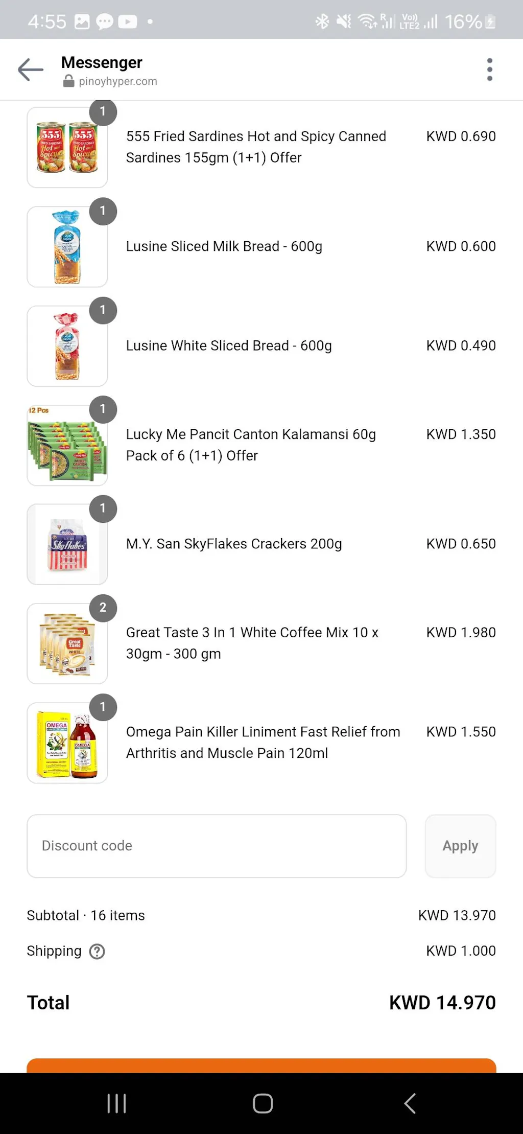This screenshot has width=523, height=1134.
Task: Tap the Lusine White Sliced Bread thumbnail
Action: (x=67, y=346)
